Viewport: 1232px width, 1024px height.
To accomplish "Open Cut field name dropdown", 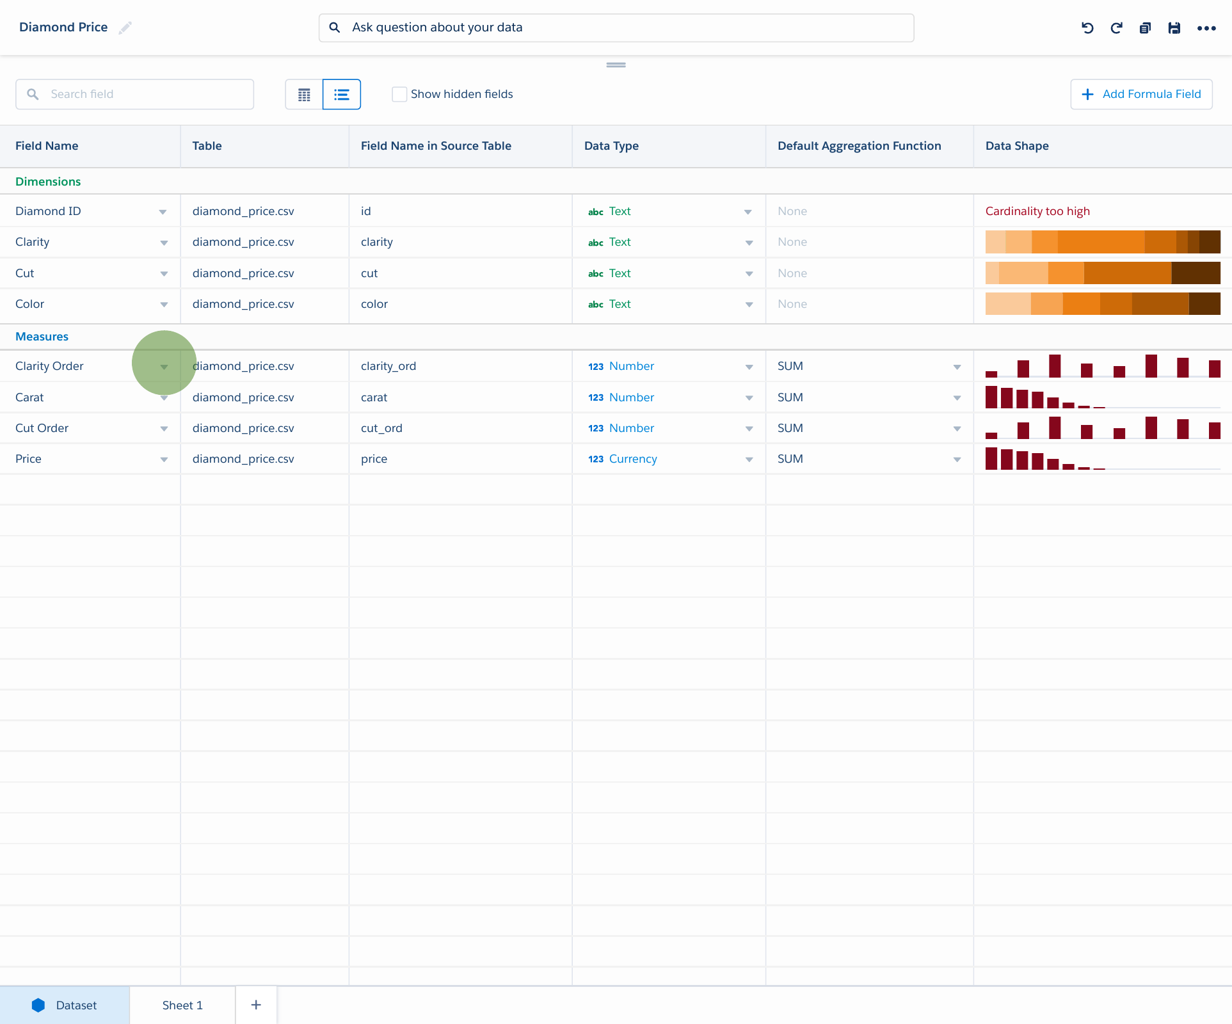I will point(164,273).
